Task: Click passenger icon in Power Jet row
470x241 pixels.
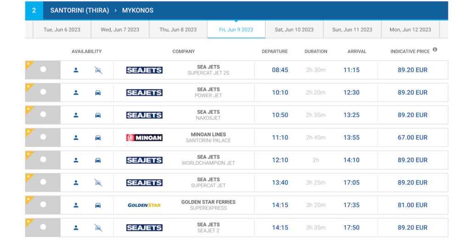Action: point(76,93)
